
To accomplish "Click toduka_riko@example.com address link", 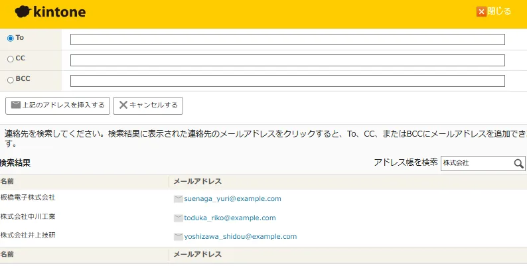I will coord(230,218).
